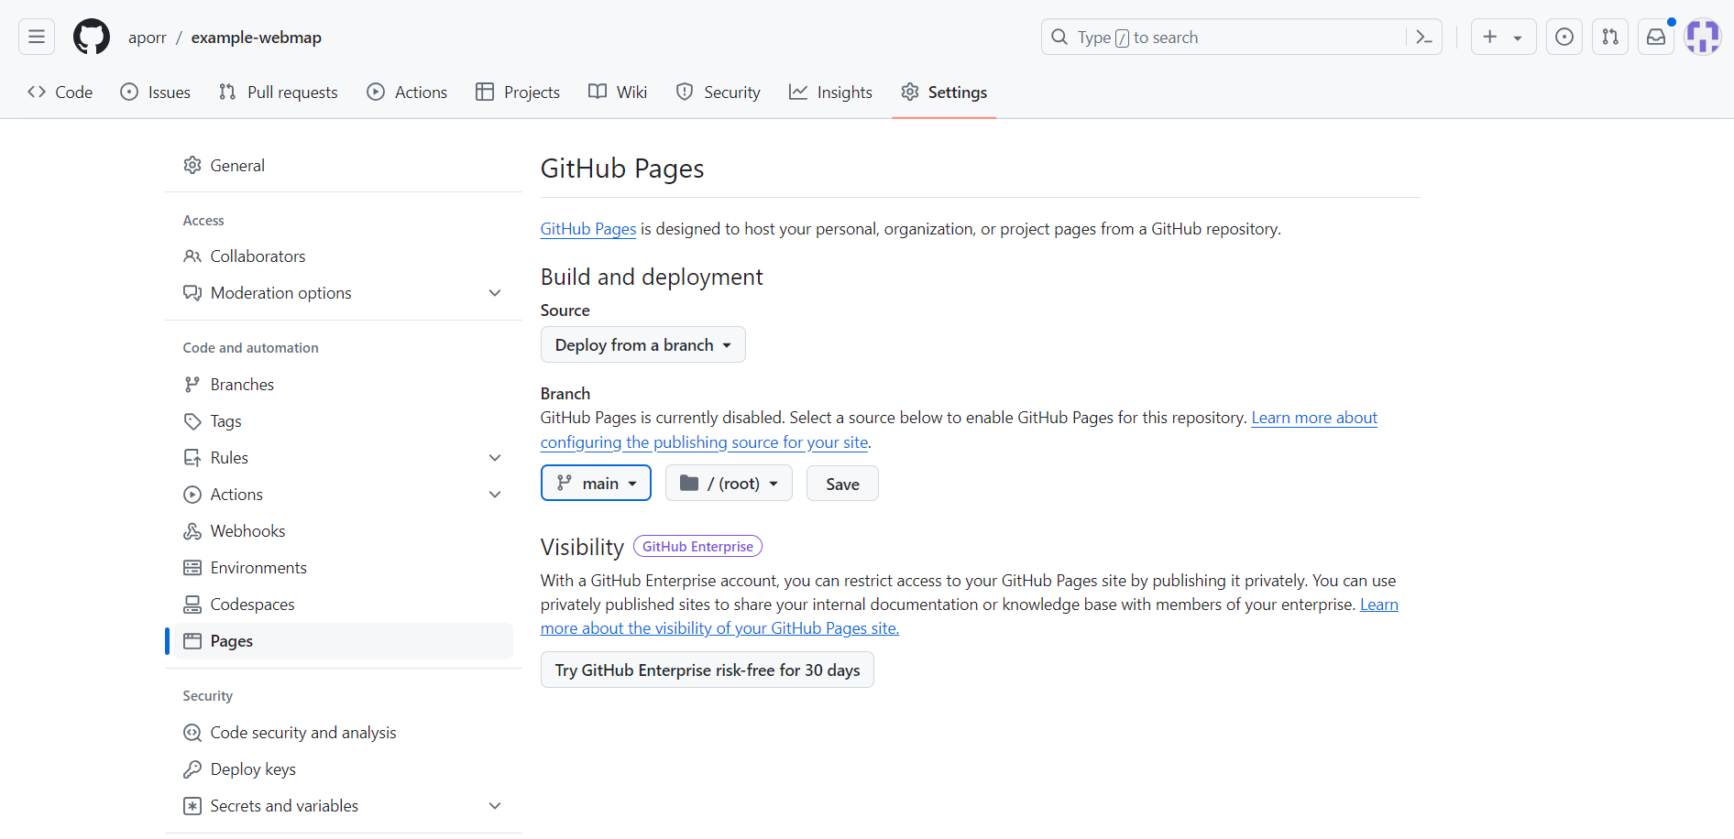
Task: Open the Deploy from a branch dropdown
Action: click(x=643, y=344)
